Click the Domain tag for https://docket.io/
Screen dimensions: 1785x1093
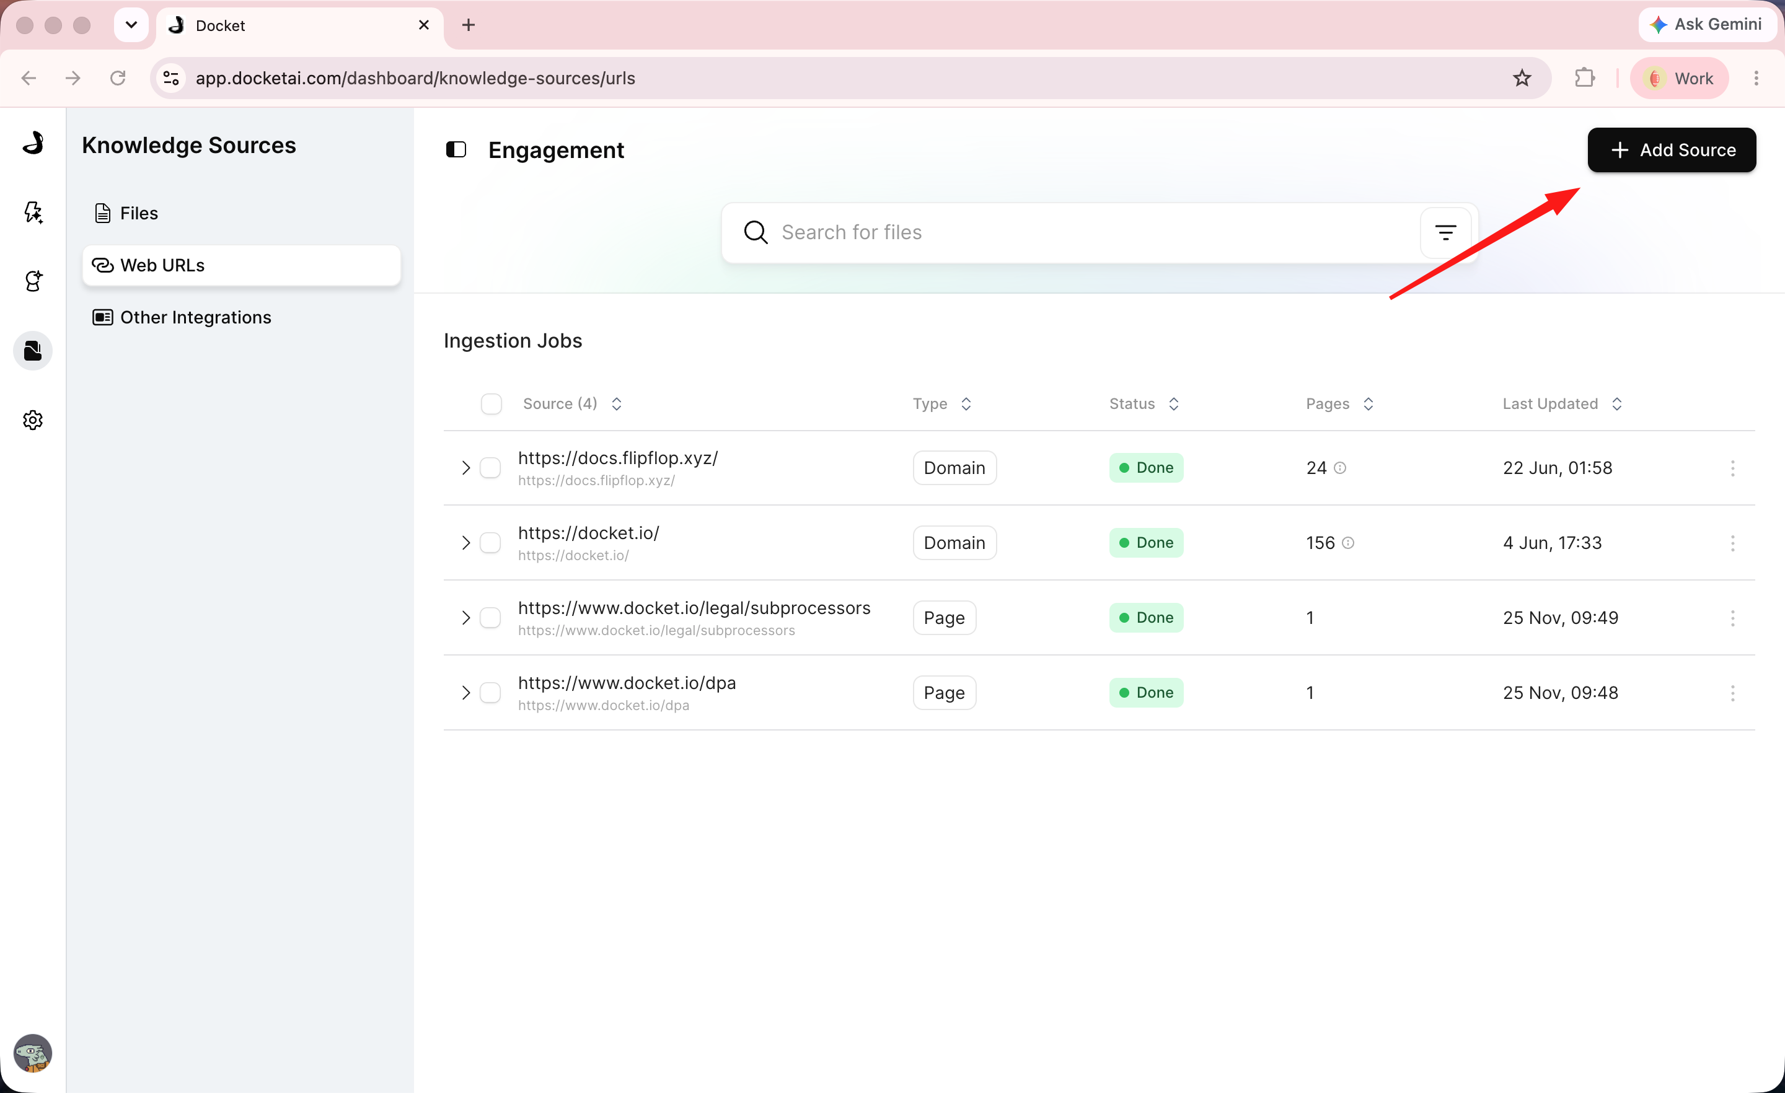click(x=954, y=543)
